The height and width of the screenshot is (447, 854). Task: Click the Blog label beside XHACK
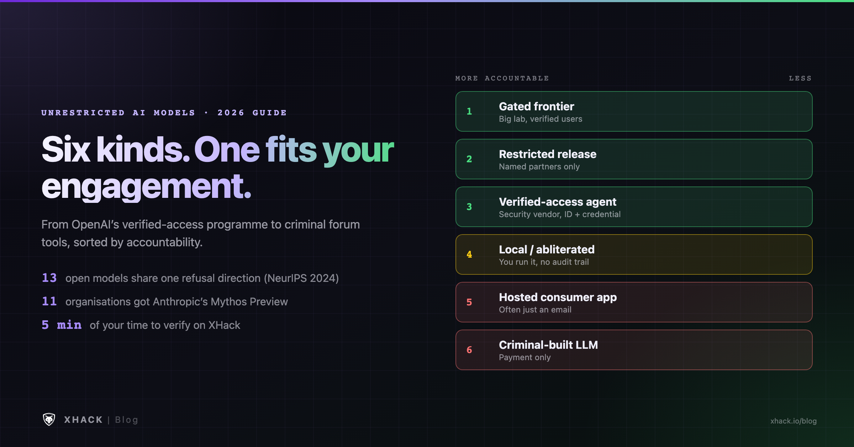[126, 420]
